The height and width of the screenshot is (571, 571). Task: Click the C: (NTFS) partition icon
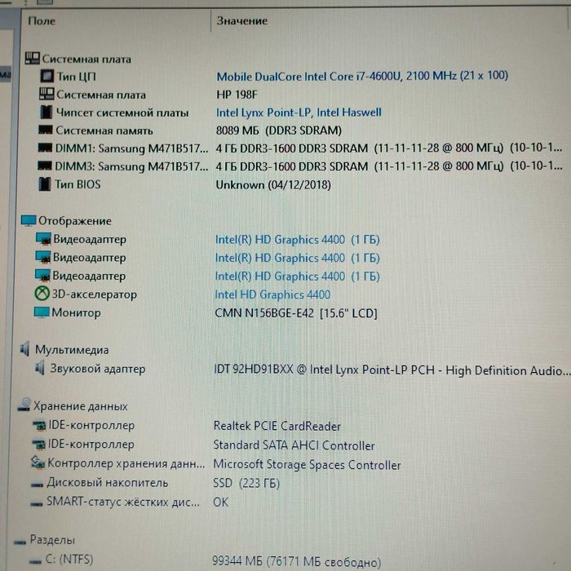[35, 561]
